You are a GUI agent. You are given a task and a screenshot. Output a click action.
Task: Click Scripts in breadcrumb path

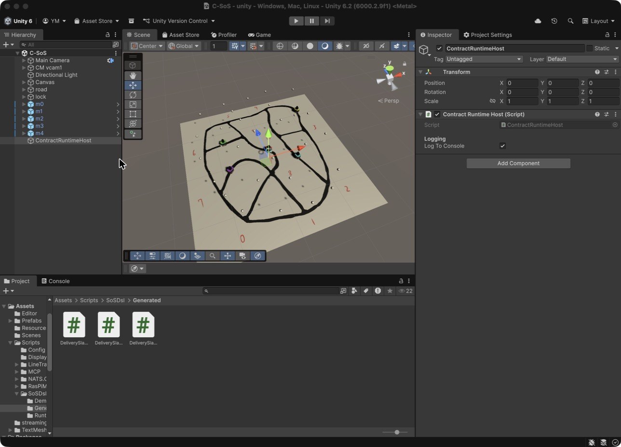pos(89,300)
